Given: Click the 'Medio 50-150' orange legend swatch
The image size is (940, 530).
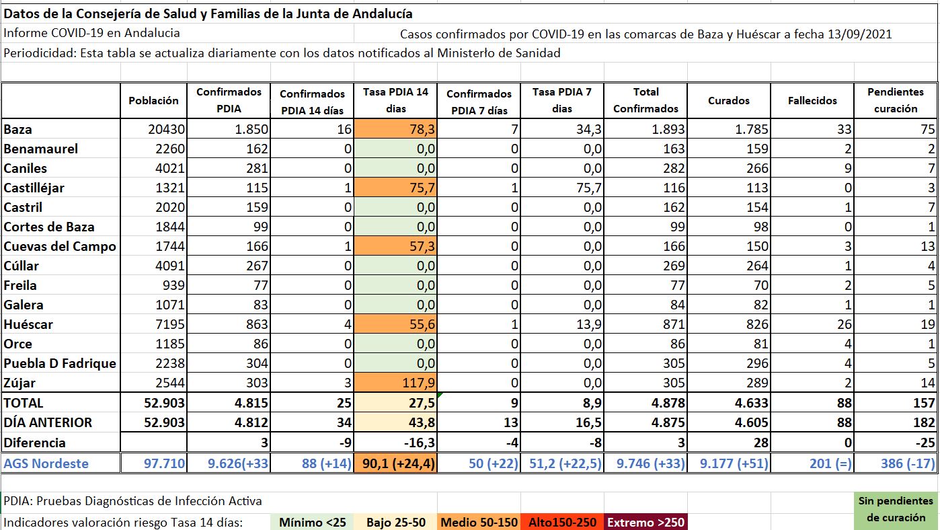Looking at the screenshot, I should [x=479, y=523].
